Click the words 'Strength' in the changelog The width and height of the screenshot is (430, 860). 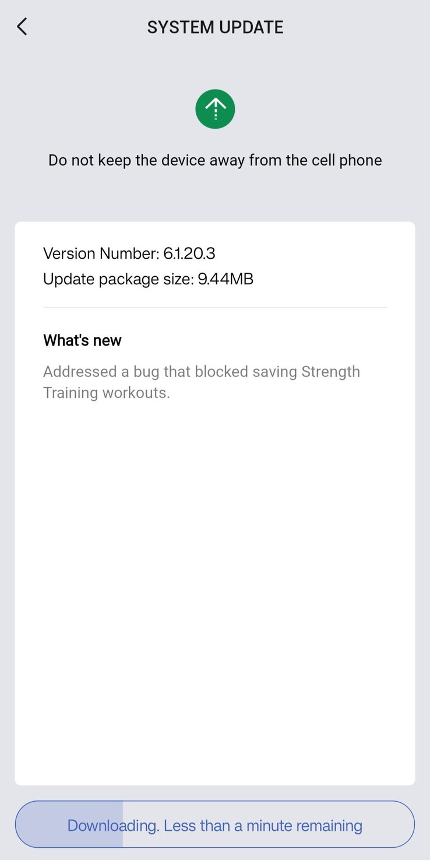[330, 372]
